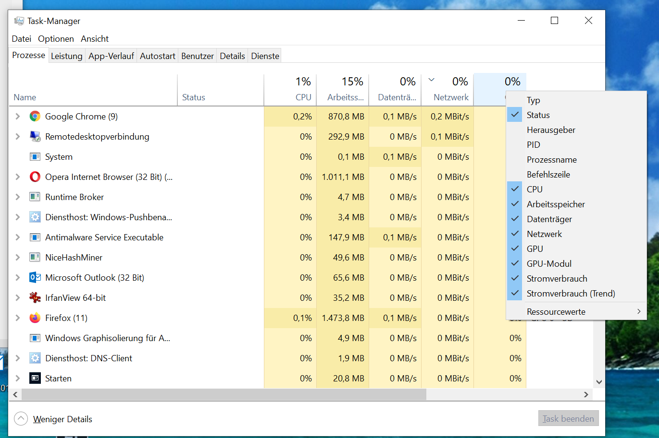Click the Starten process icon

[35, 379]
